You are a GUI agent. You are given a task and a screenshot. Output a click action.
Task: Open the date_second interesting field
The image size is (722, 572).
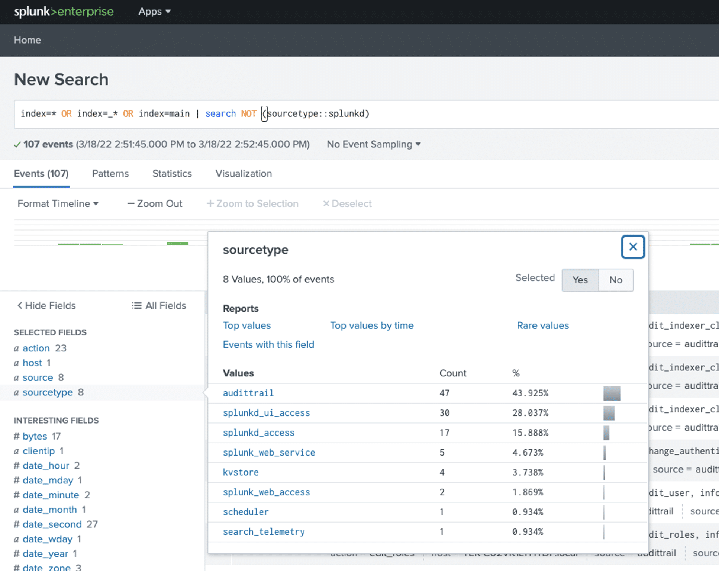point(52,524)
